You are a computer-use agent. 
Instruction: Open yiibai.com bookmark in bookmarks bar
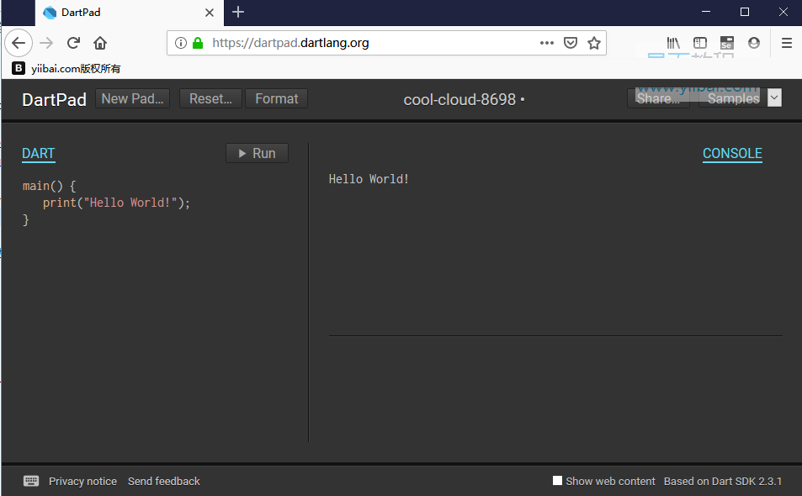[66, 68]
